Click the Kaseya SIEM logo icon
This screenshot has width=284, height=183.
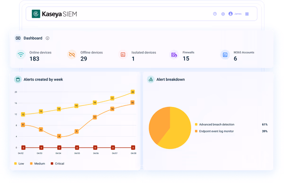(x=36, y=14)
